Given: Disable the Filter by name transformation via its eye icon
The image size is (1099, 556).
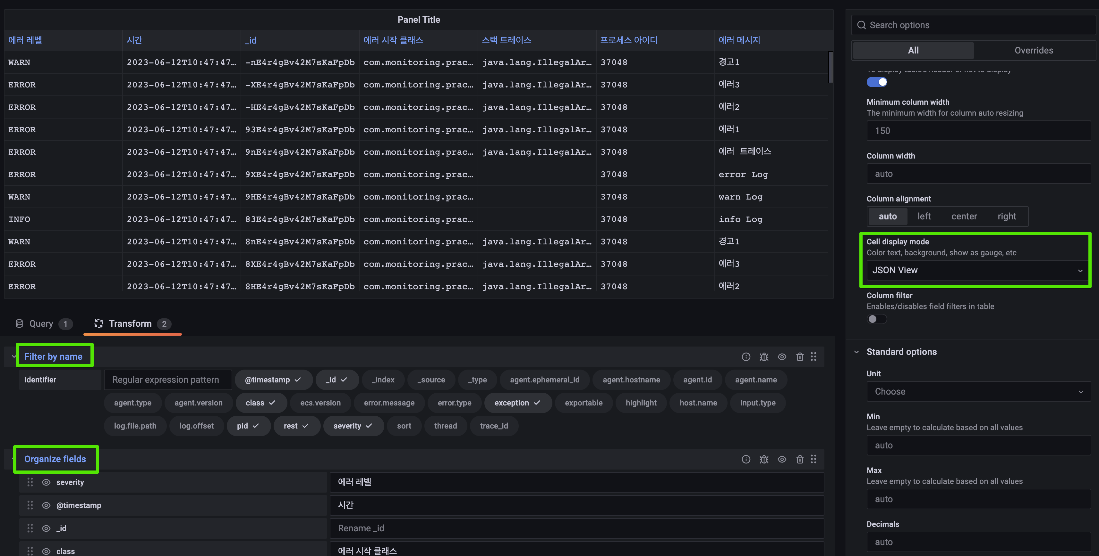Looking at the screenshot, I should (782, 356).
